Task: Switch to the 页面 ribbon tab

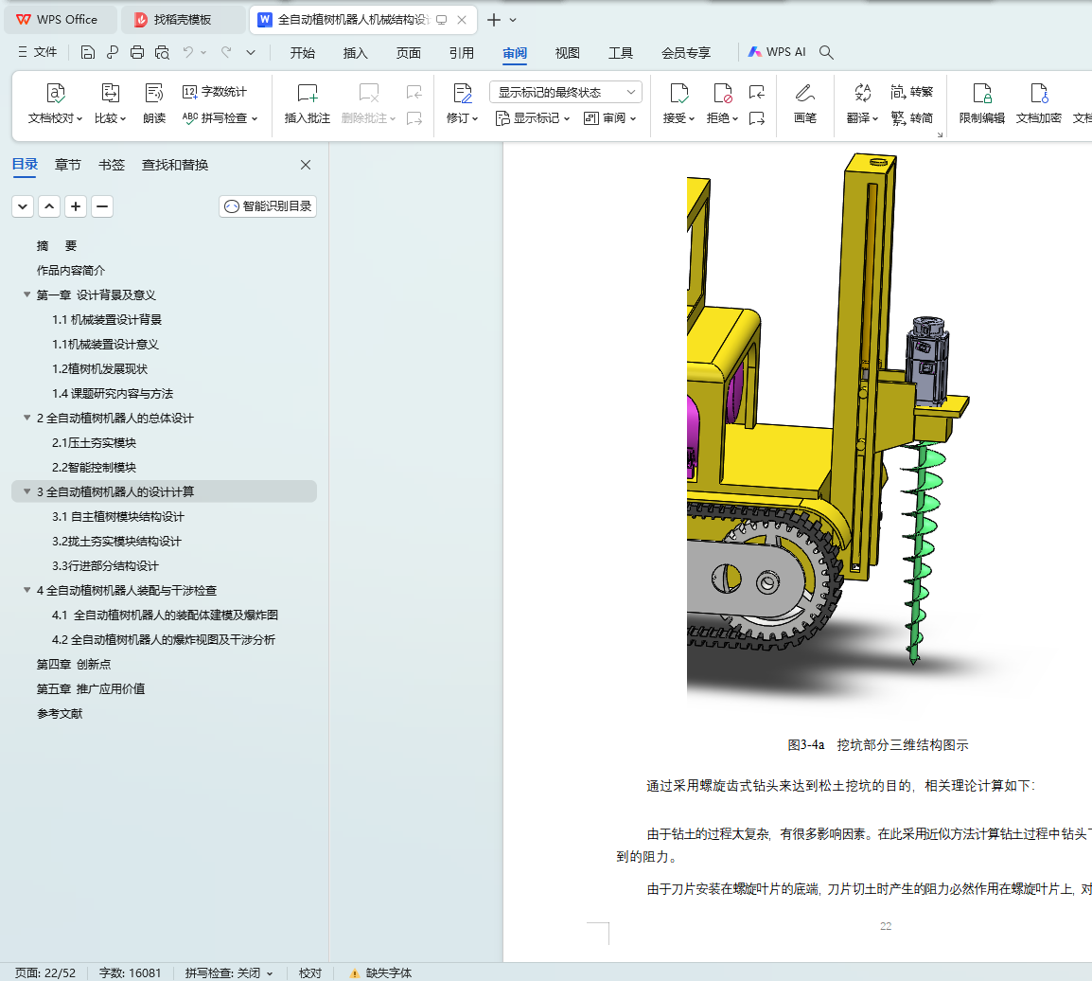Action: 408,53
